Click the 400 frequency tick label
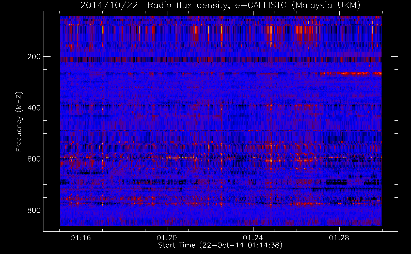This screenshot has height=254, width=411. (34, 108)
